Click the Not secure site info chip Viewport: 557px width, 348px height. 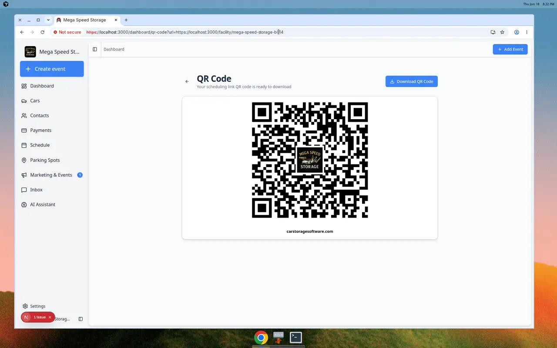pyautogui.click(x=67, y=32)
